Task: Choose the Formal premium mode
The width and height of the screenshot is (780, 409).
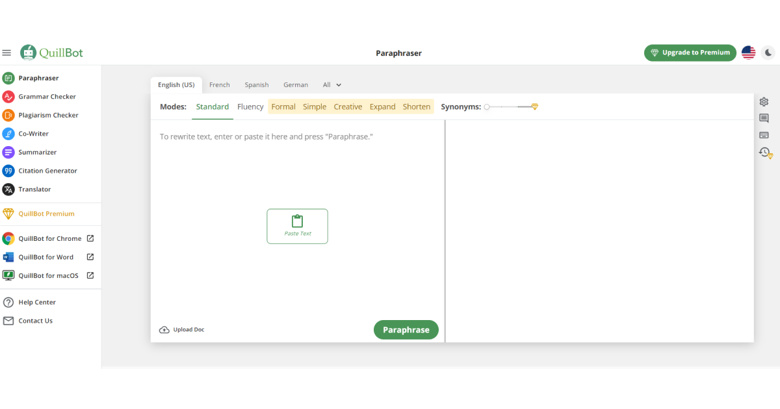Action: pos(283,107)
